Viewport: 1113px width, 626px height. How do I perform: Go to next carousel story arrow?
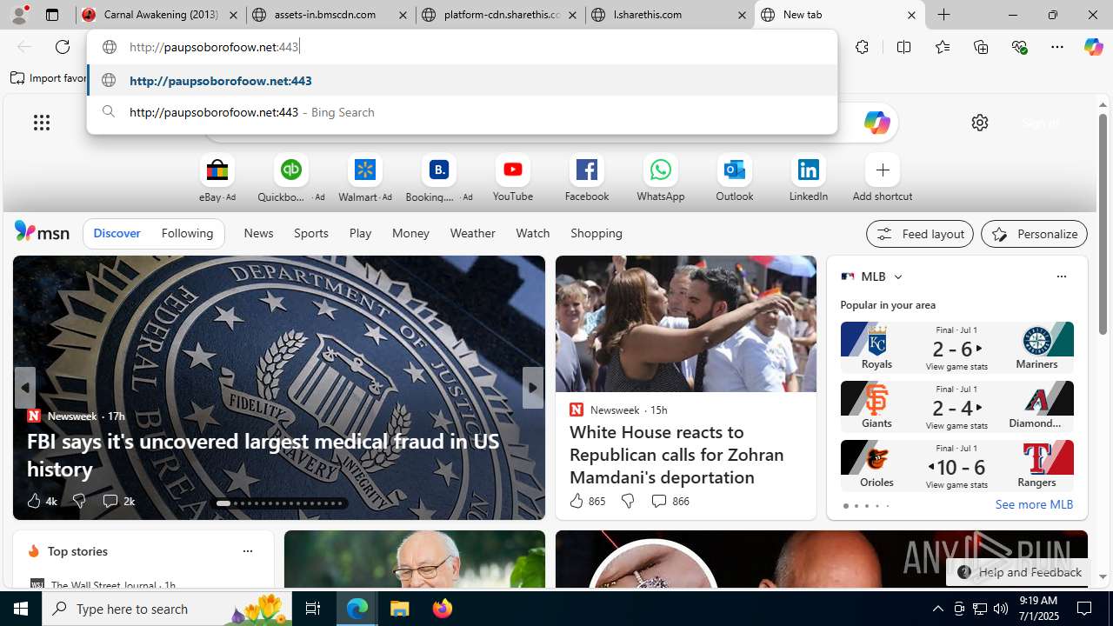[x=533, y=388]
